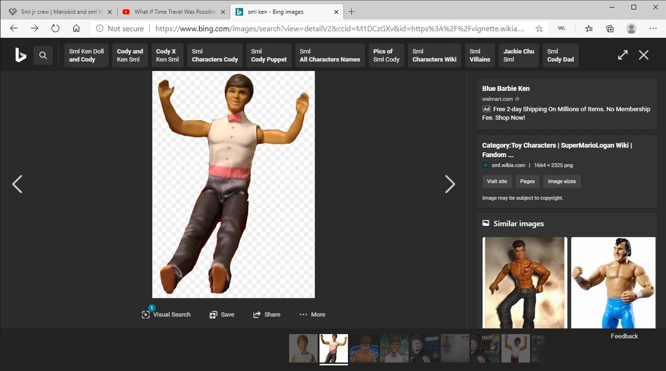This screenshot has width=666, height=371.
Task: Close the image detail view with the X
Action: (x=643, y=55)
